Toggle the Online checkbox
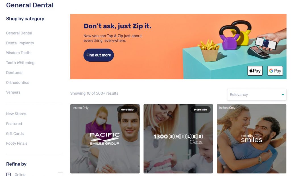This screenshot has width=291, height=176. pyautogui.click(x=60, y=174)
